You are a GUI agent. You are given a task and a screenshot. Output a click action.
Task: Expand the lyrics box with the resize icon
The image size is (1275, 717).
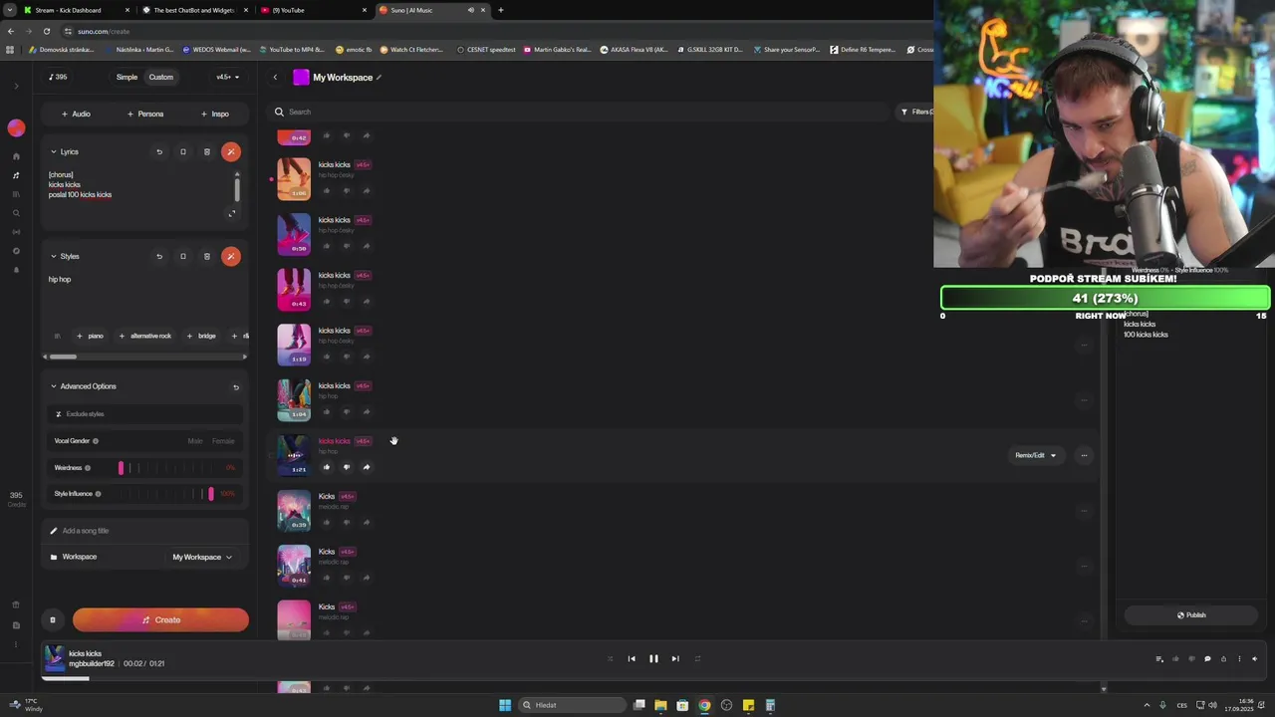[x=232, y=213]
